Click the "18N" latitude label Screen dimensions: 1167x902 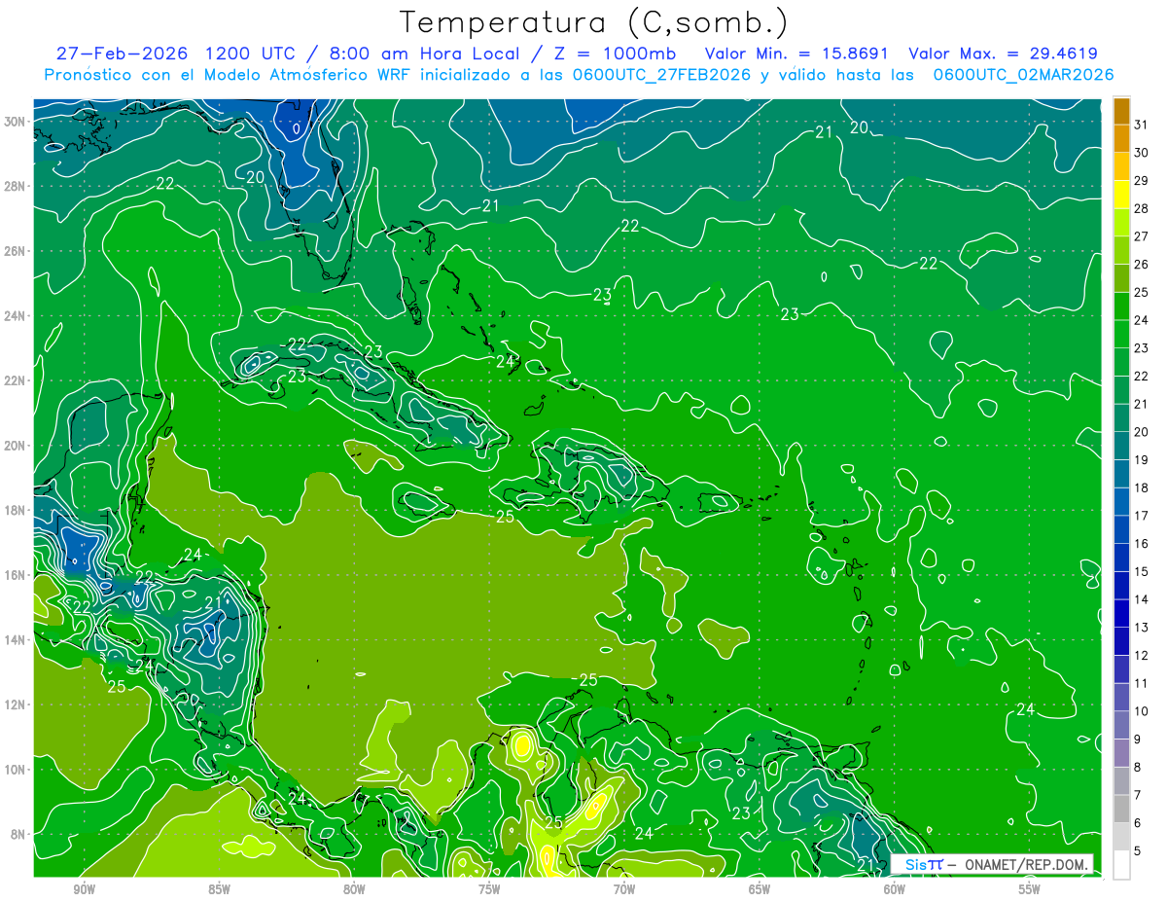15,510
